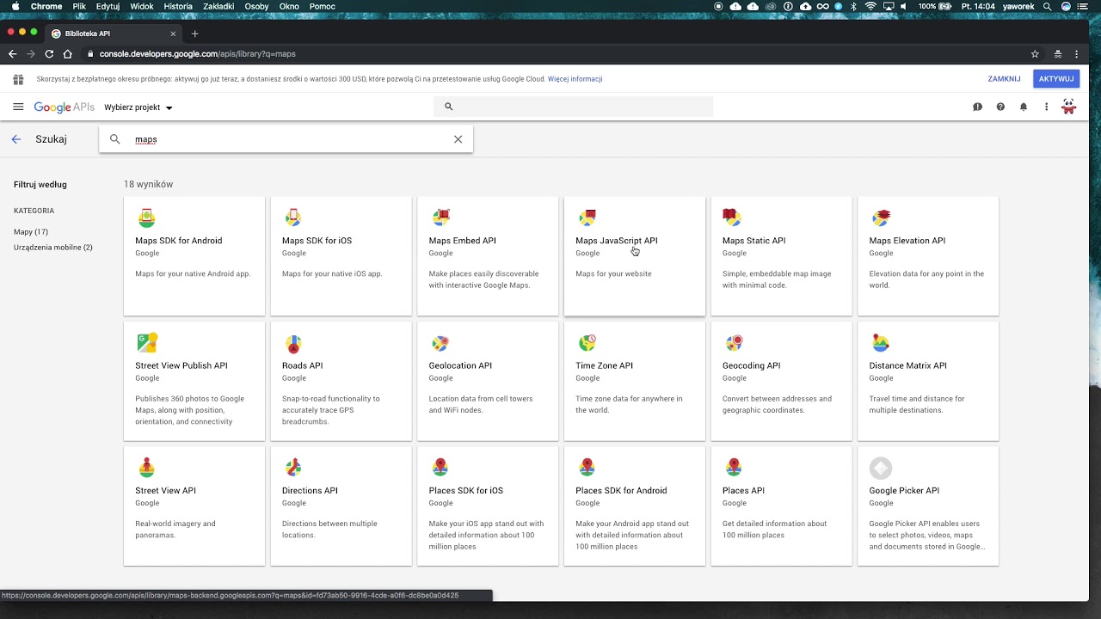This screenshot has width=1101, height=619.
Task: Click the Maps SDK for iOS icon
Action: [293, 218]
